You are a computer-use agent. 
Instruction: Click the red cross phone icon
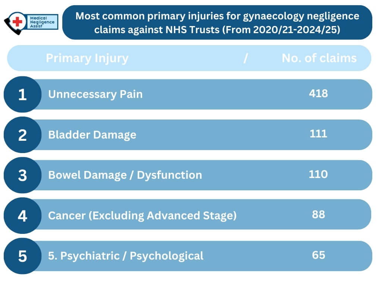[16, 22]
